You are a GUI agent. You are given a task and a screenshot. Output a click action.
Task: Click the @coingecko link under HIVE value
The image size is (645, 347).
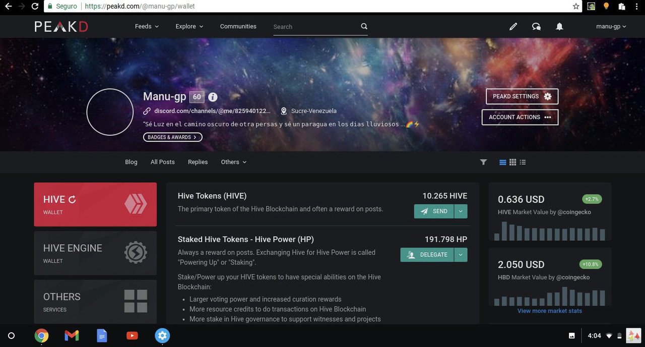[x=574, y=212]
